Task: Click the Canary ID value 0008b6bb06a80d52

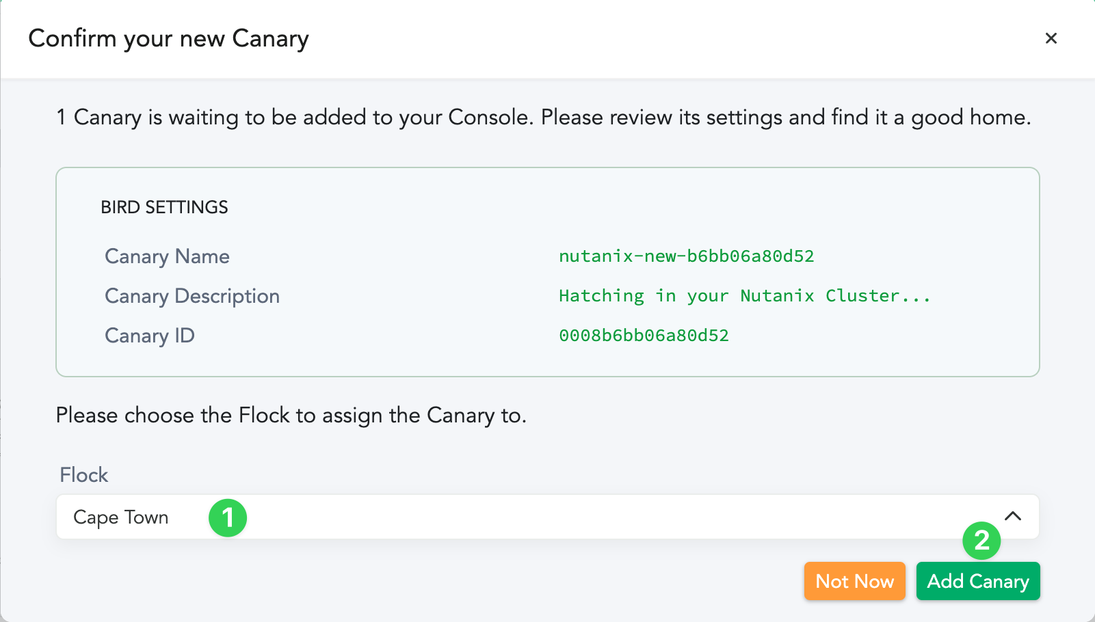Action: click(644, 336)
